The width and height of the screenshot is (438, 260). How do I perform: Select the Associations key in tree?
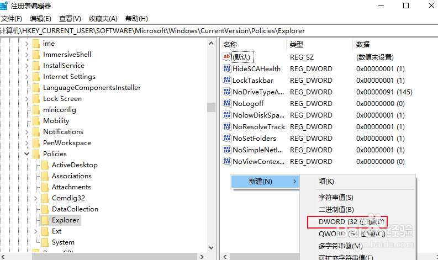click(71, 176)
